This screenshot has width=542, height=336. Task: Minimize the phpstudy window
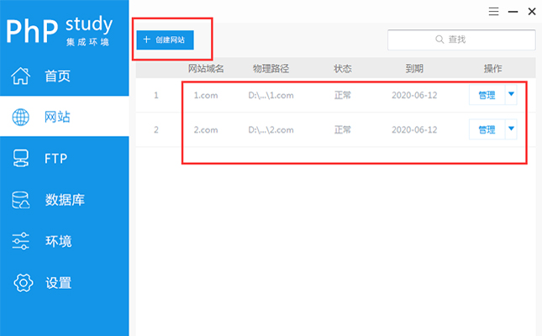coord(513,12)
